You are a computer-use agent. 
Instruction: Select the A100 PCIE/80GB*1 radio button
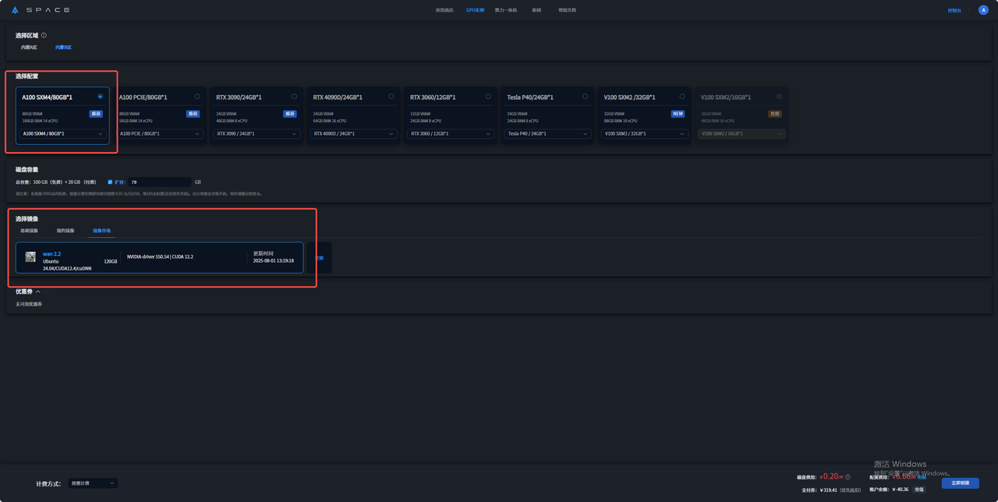tap(197, 97)
